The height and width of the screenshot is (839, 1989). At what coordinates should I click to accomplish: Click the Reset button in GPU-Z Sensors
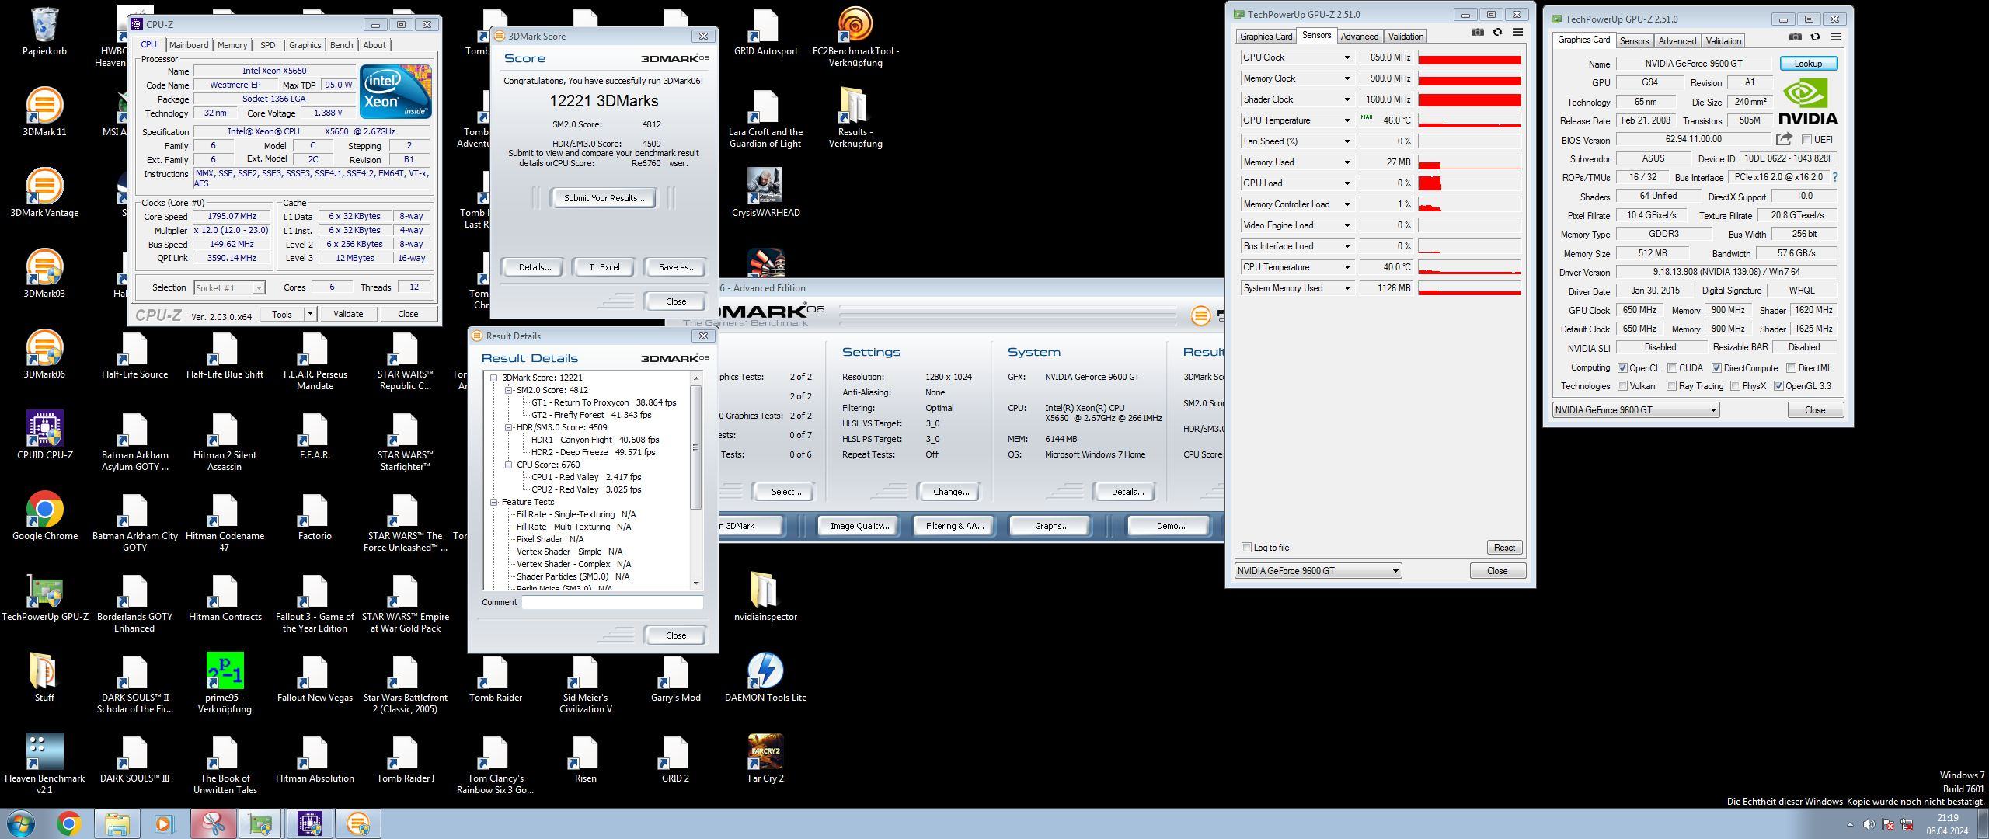pyautogui.click(x=1504, y=548)
